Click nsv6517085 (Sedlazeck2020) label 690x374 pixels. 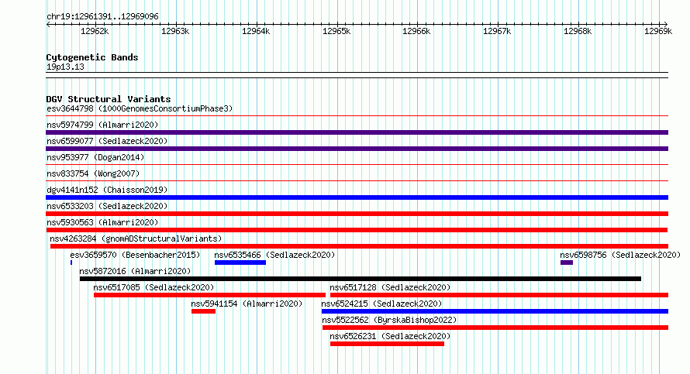[154, 287]
